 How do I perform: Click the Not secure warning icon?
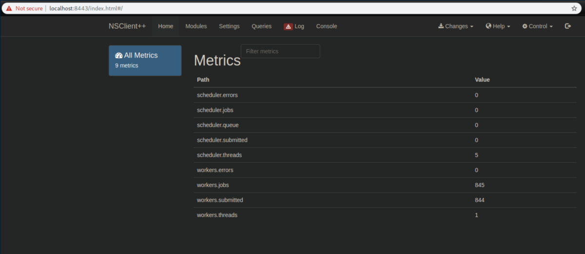(9, 8)
